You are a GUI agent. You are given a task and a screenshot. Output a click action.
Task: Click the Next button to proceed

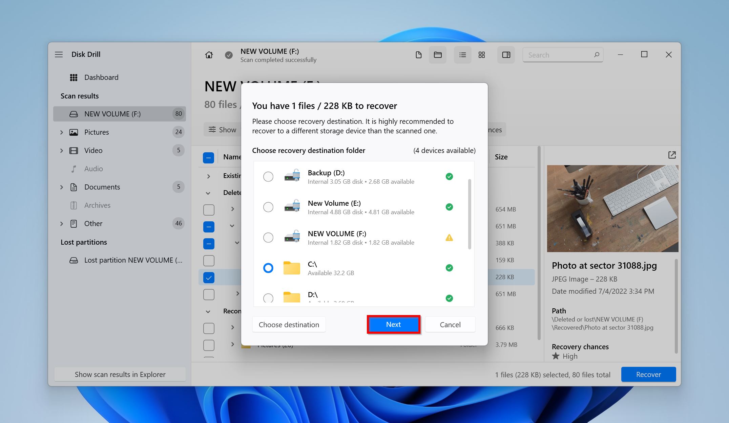coord(393,324)
